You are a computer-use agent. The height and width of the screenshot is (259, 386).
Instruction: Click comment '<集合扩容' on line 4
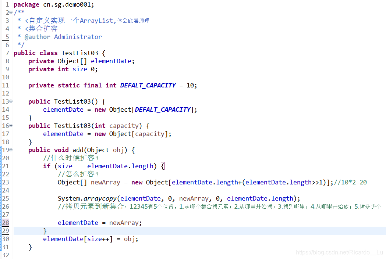[41, 29]
